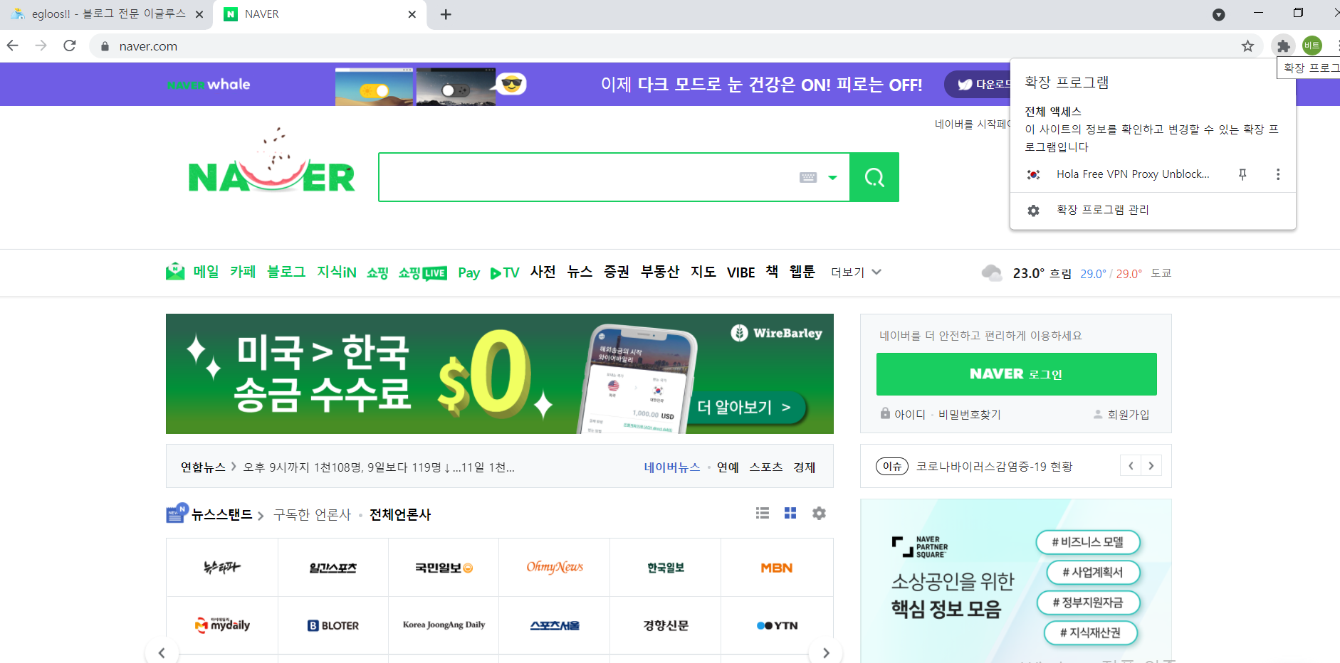Select the all press tab
This screenshot has height=663, width=1340.
400,514
